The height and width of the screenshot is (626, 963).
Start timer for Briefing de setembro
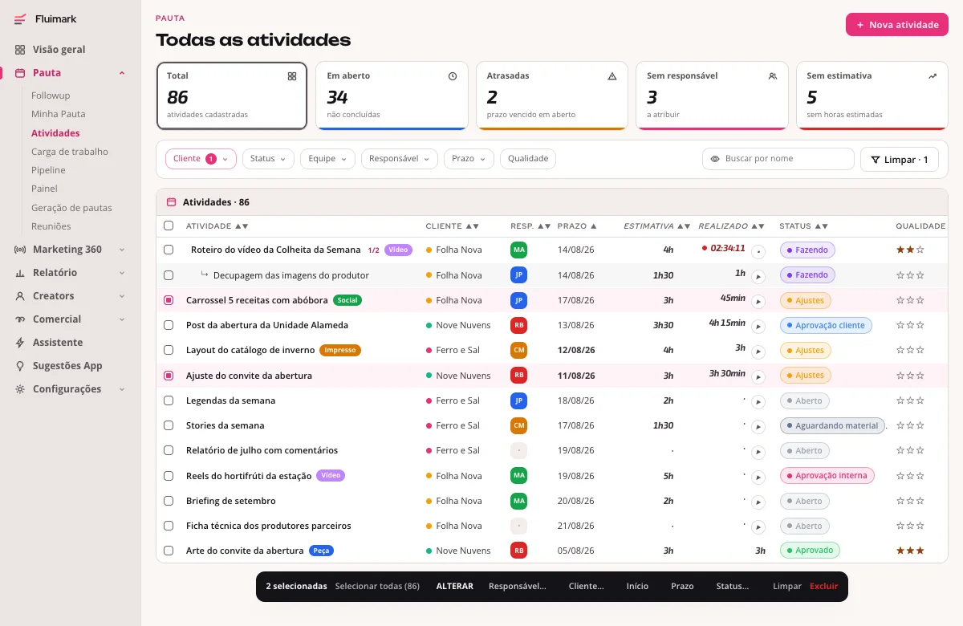pos(758,502)
